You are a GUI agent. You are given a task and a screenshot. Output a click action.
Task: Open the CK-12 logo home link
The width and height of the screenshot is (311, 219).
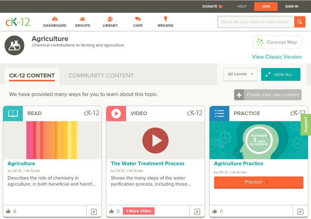17,22
